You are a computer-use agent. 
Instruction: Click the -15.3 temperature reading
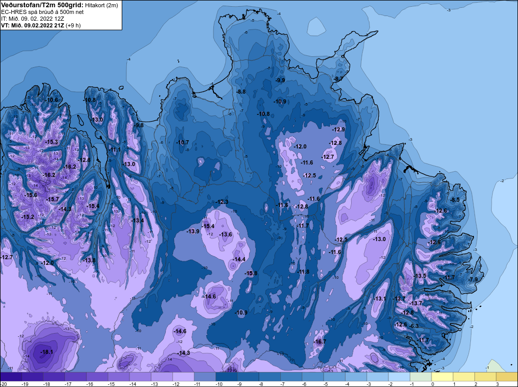[x=51, y=142]
